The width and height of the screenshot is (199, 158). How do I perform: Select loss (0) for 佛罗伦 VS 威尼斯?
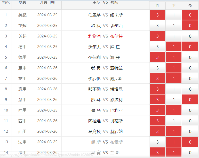190,78
